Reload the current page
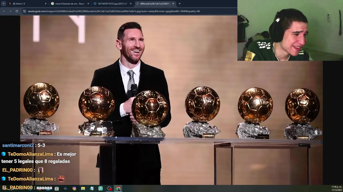This screenshot has width=343, height=192. [17, 11]
